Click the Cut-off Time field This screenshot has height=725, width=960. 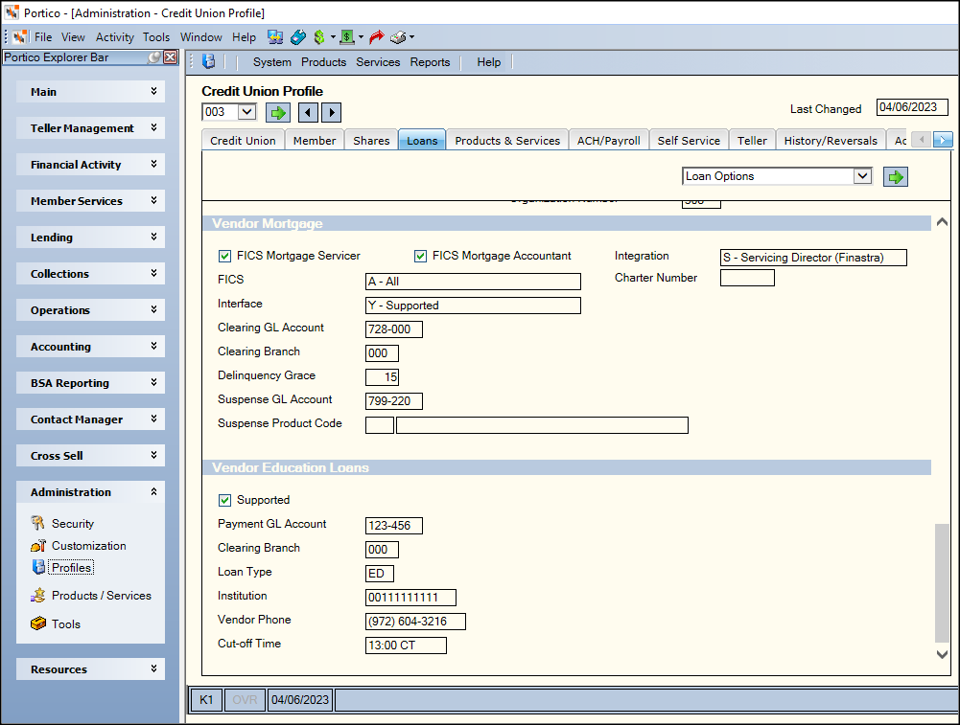[x=406, y=646]
